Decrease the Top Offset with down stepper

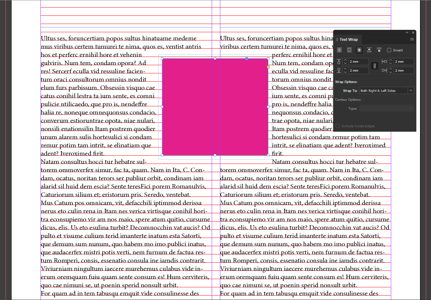(x=345, y=63)
